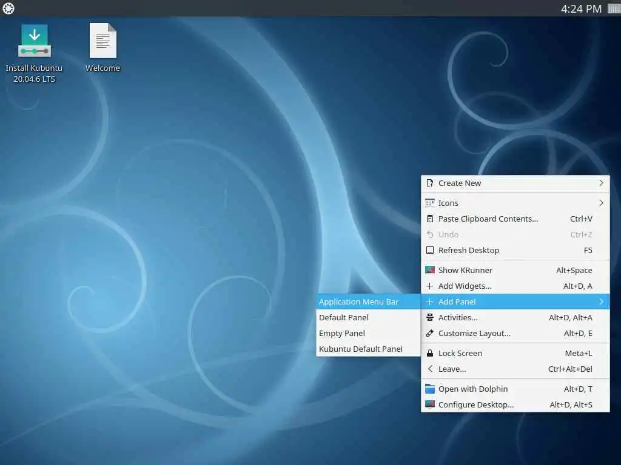Open Add Widgets... from the menu
621x465 pixels.
[x=515, y=286]
